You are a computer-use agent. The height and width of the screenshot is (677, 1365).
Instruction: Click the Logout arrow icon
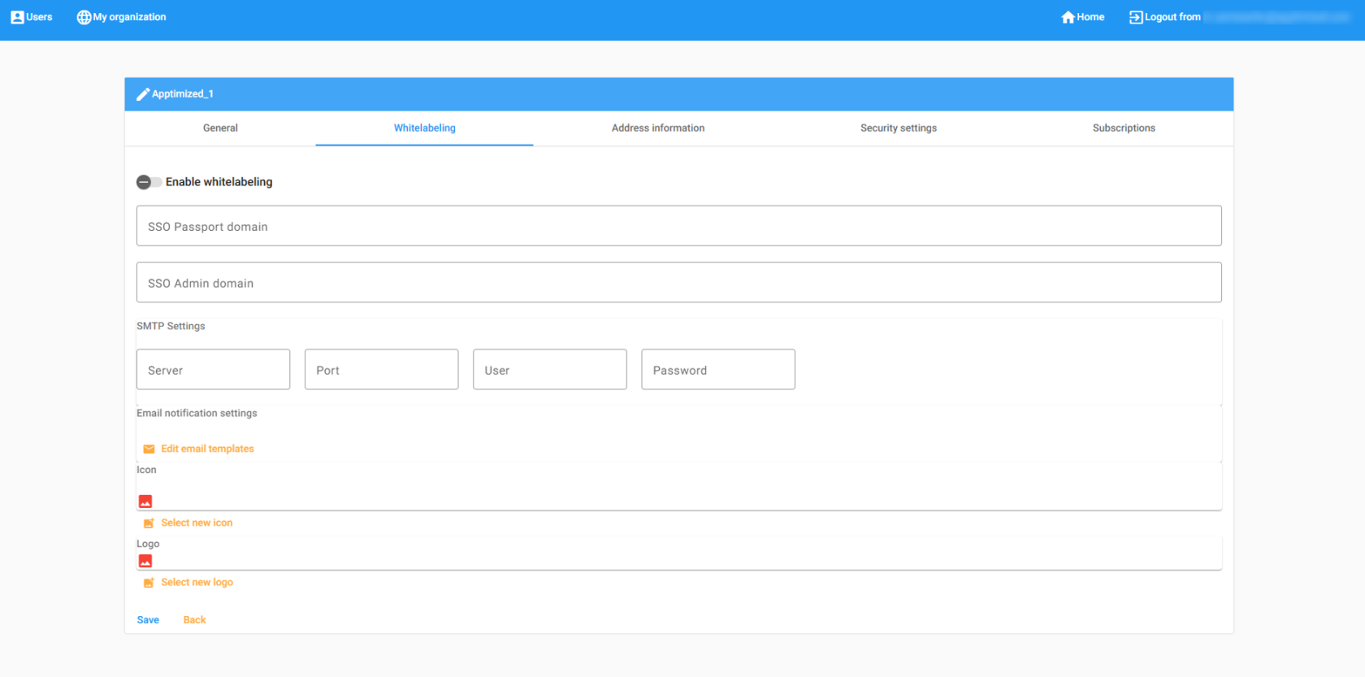[x=1136, y=17]
